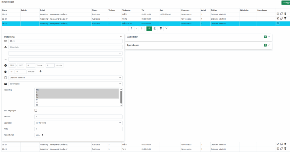This screenshot has width=290, height=152.
Task: Close the editor with the toolbar X icon
Action: [x=167, y=28]
